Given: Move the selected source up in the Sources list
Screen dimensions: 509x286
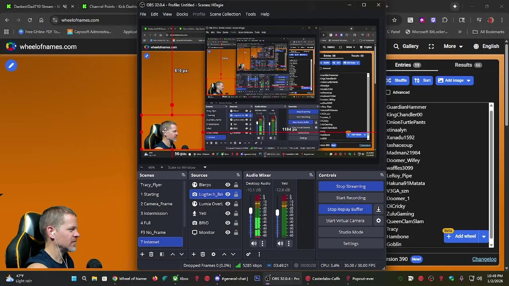Looking at the screenshot, I should pyautogui.click(x=224, y=254).
